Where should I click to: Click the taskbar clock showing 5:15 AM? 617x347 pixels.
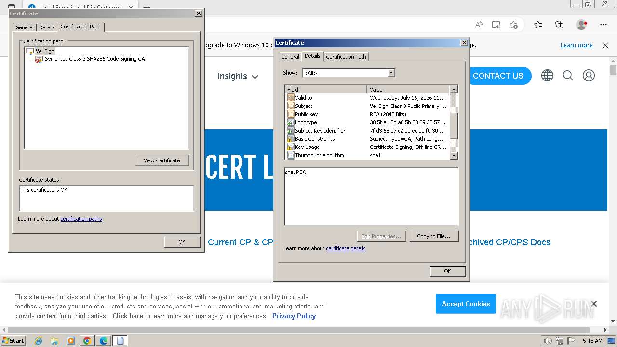(x=592, y=341)
